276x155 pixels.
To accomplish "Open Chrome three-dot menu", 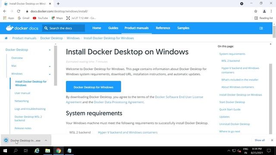I will click(271, 11).
